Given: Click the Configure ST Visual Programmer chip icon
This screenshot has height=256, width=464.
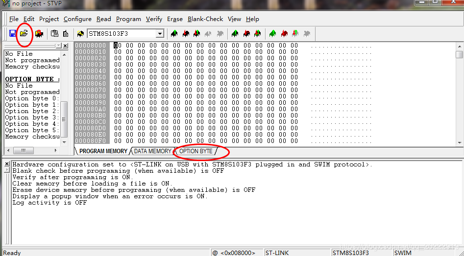Looking at the screenshot, I should [x=80, y=34].
